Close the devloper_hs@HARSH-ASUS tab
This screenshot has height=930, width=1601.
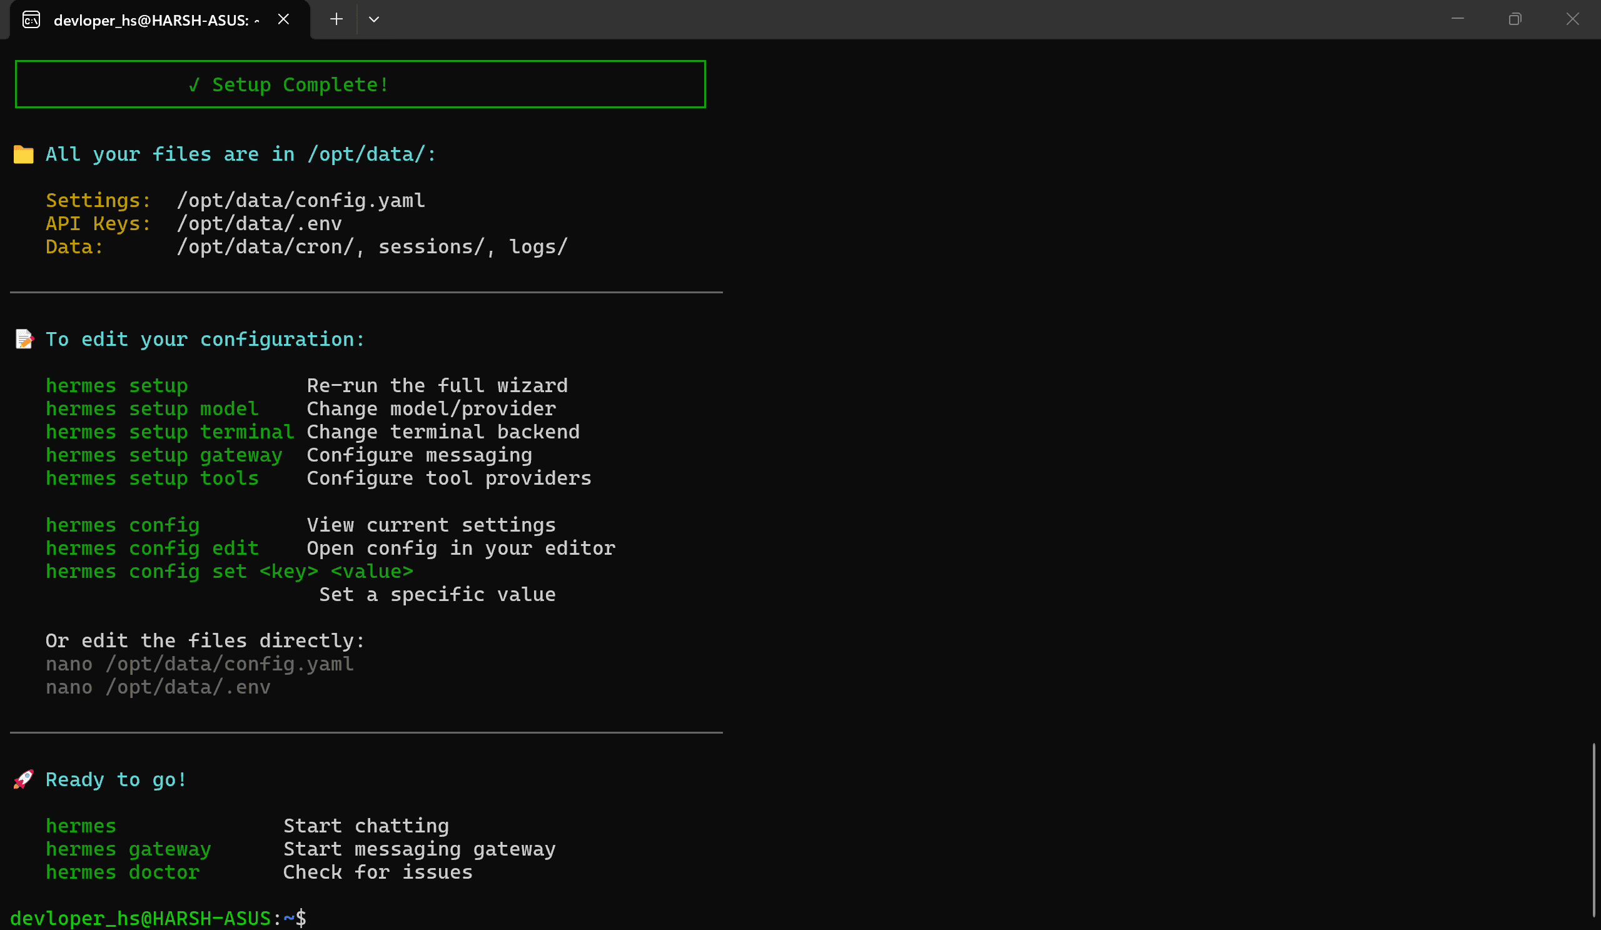(x=283, y=19)
